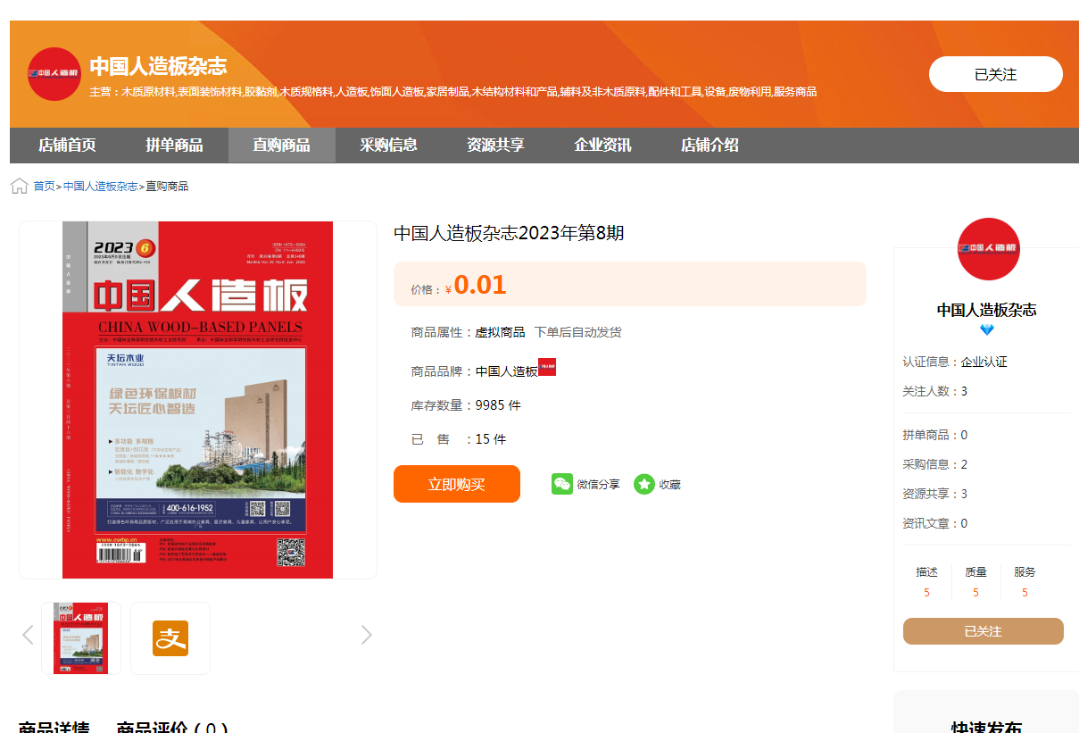Click the sidebar store name 中国人造板杂志
The image size is (1079, 733).
pyautogui.click(x=986, y=310)
